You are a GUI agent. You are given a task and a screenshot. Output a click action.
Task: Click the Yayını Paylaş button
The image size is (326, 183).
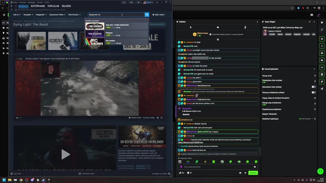point(148,118)
